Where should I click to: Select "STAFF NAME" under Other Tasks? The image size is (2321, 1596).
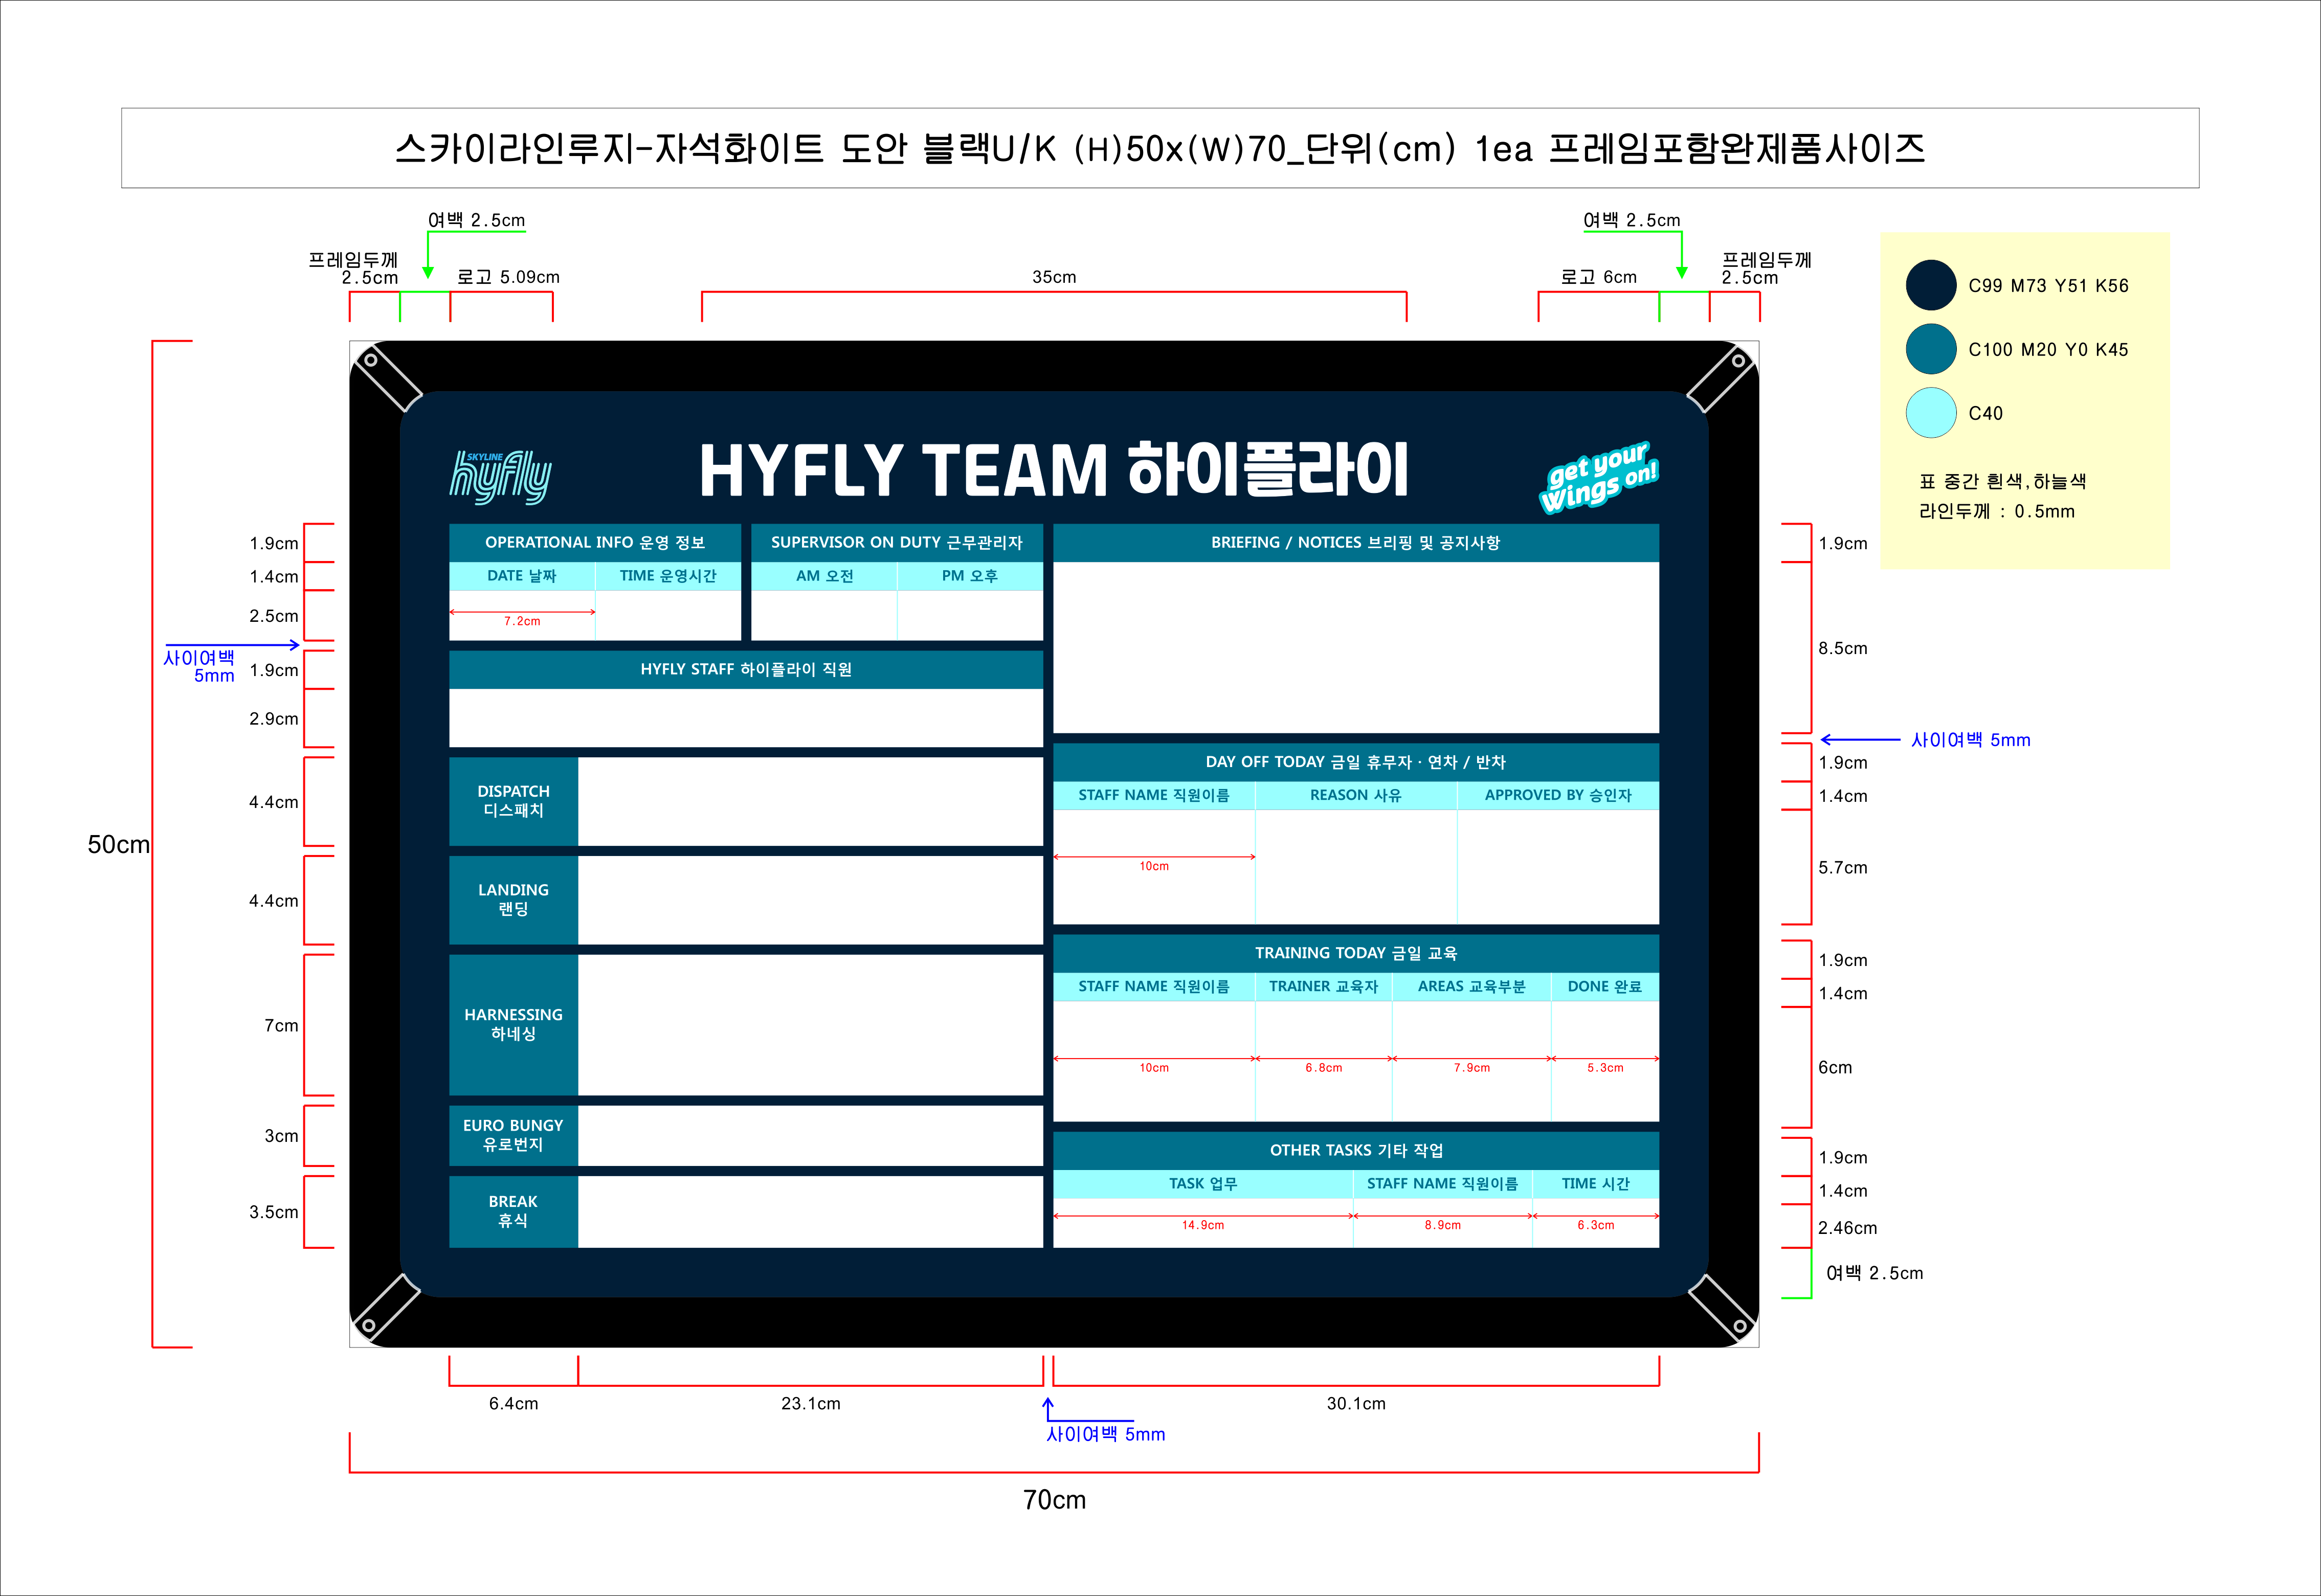(1443, 1184)
